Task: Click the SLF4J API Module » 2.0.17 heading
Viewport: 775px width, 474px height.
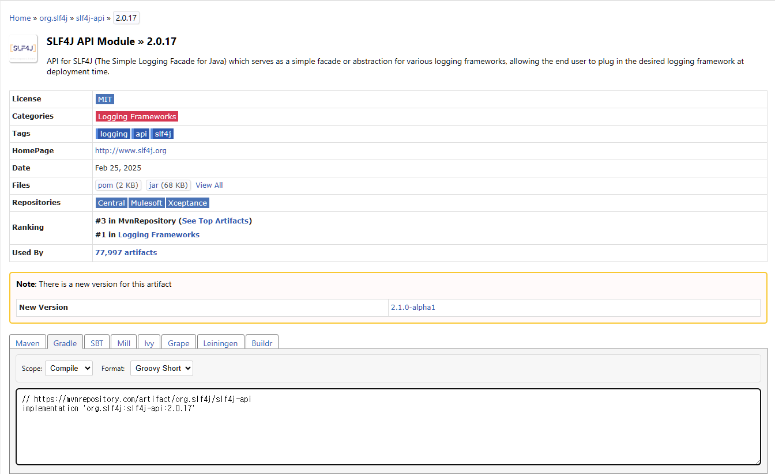Action: (111, 41)
